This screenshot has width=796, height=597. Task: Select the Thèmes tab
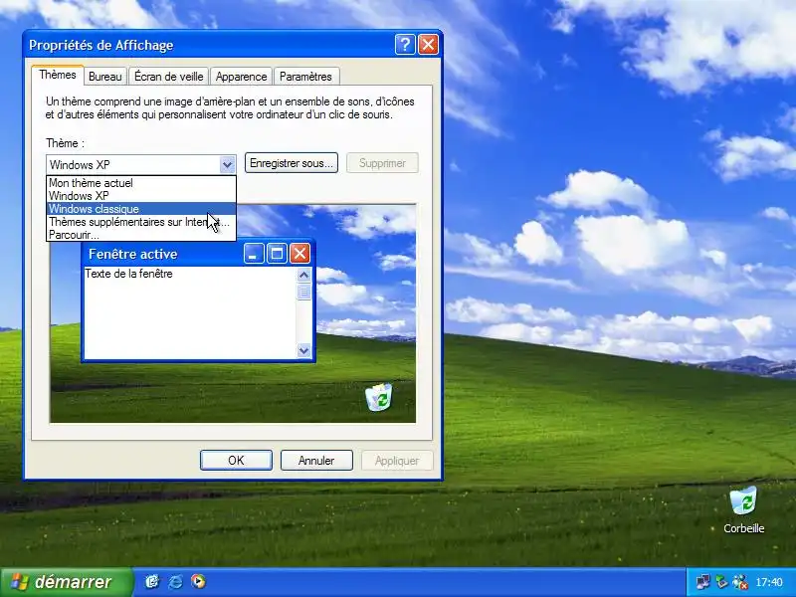pyautogui.click(x=58, y=76)
